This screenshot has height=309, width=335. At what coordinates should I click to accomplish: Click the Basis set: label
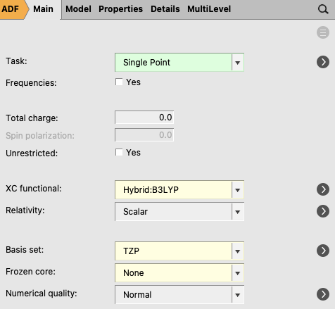click(25, 250)
